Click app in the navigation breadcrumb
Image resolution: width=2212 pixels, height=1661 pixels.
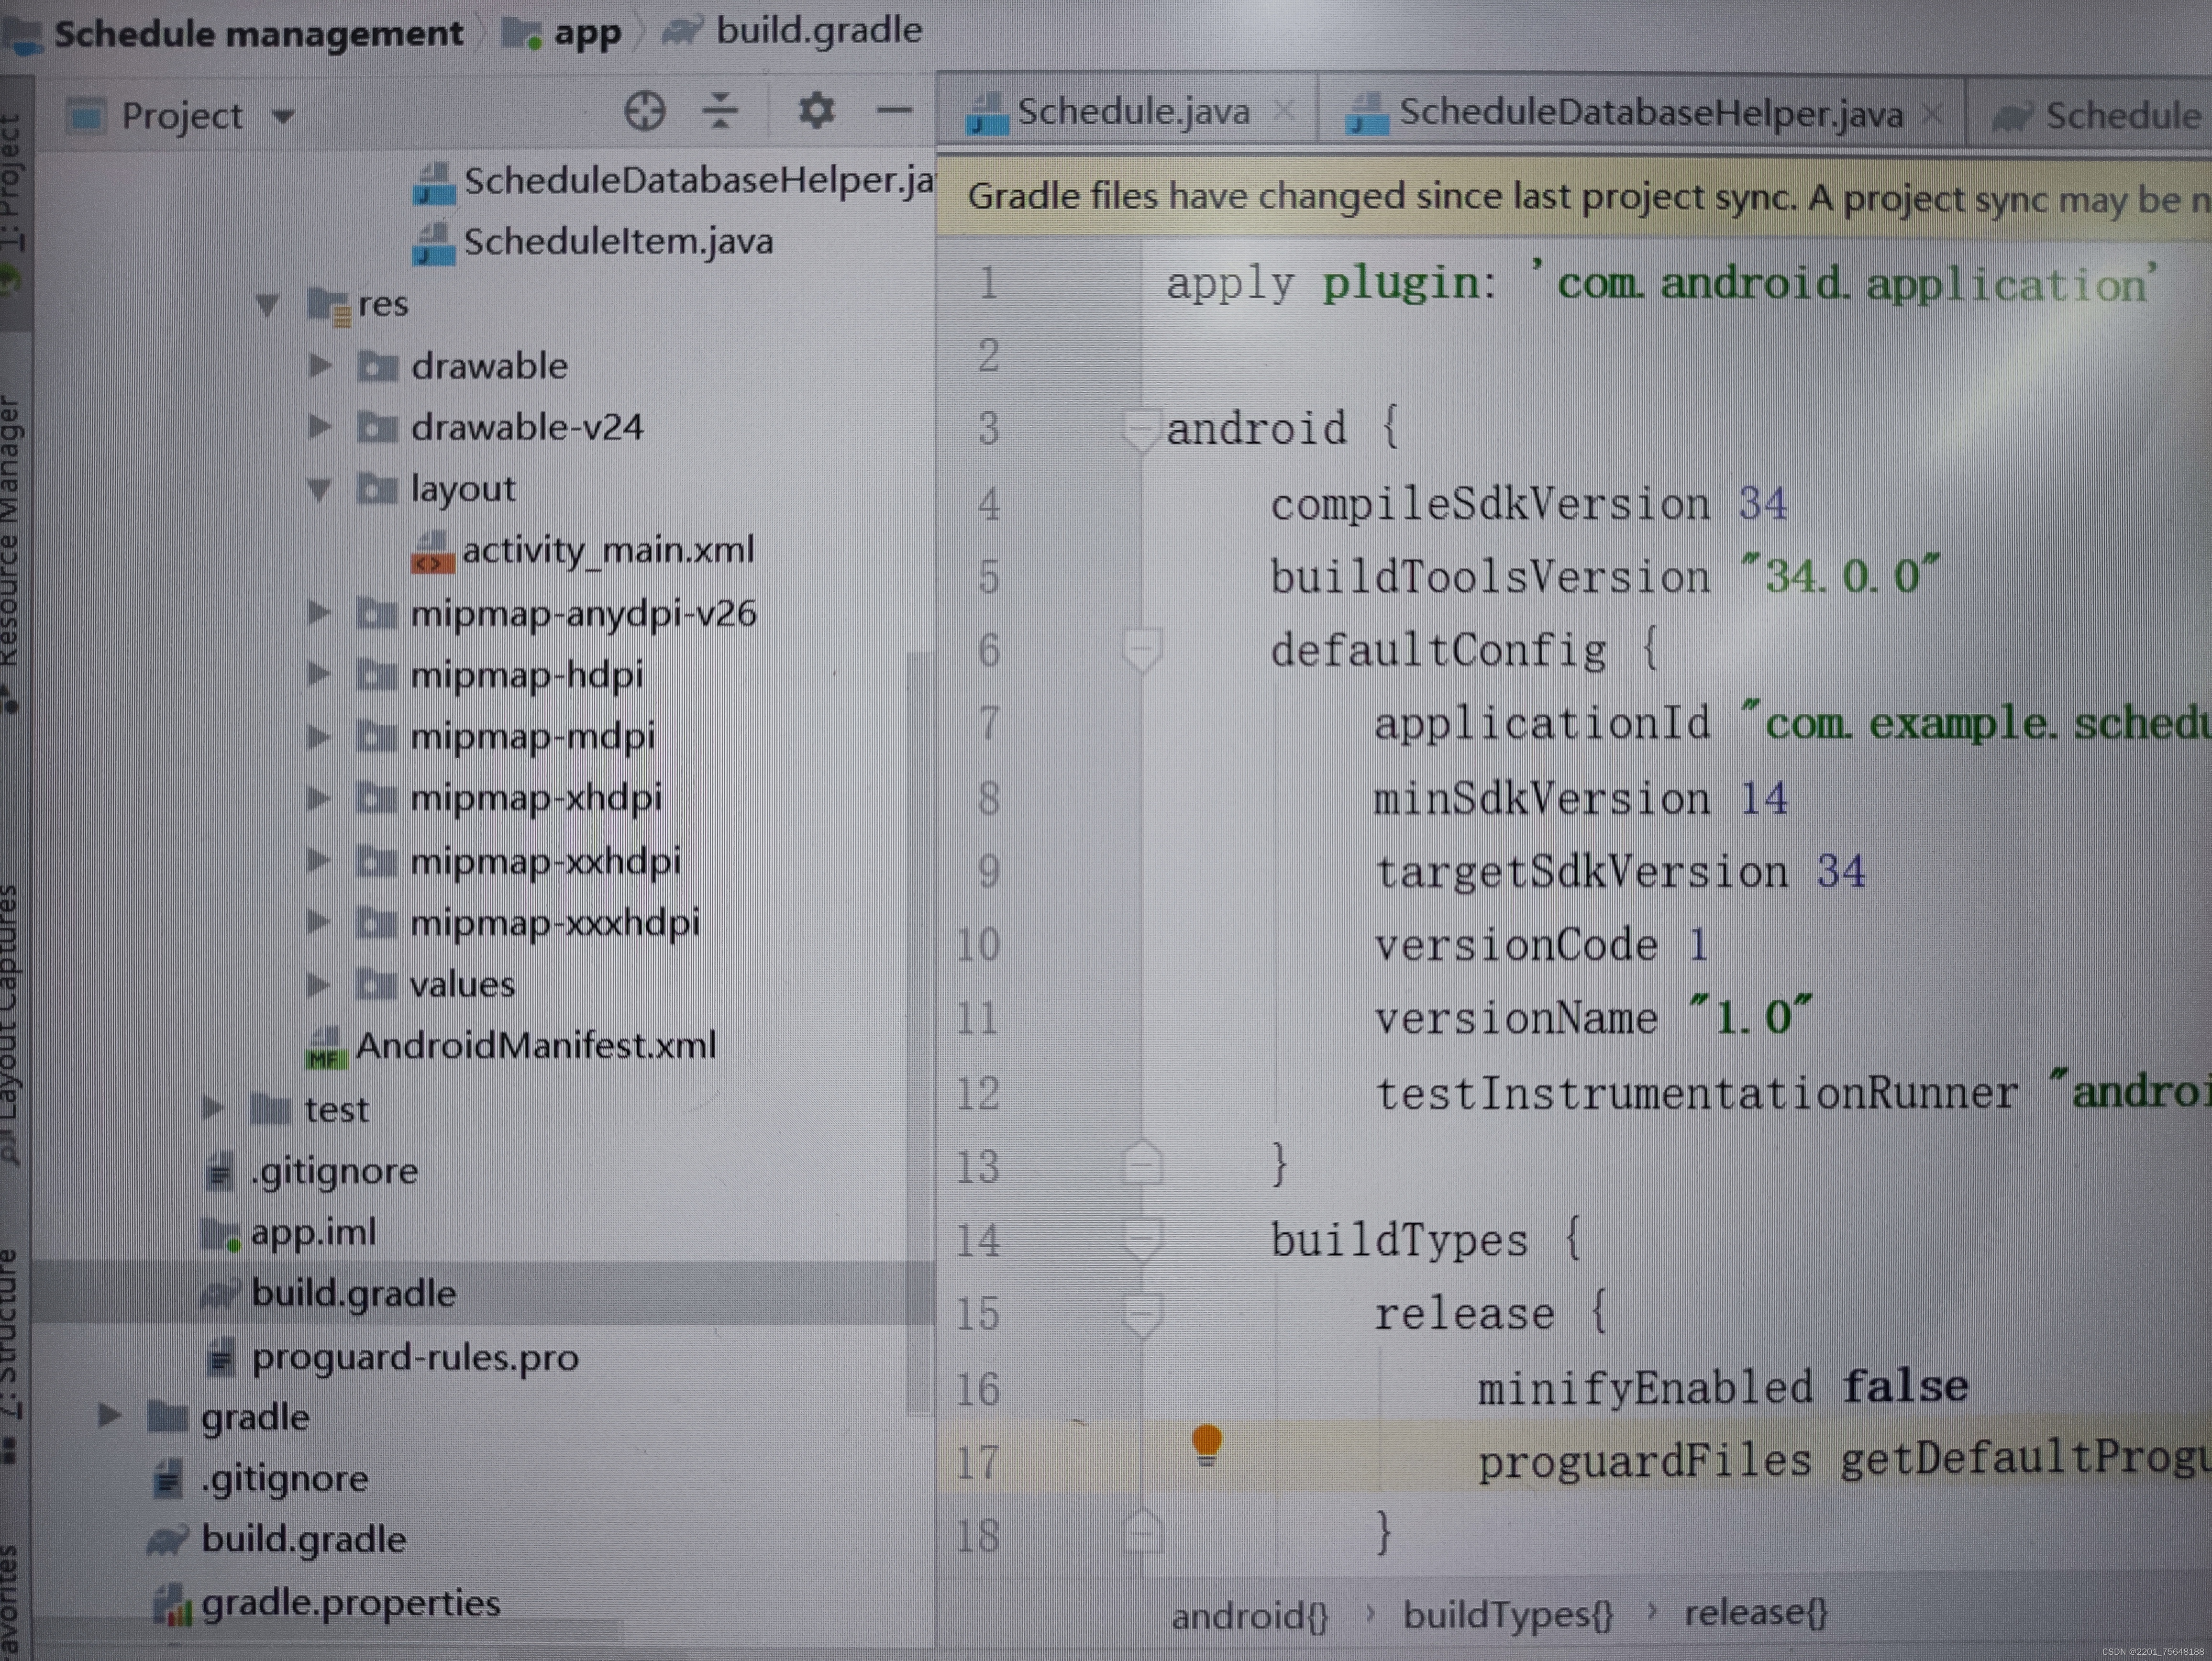[587, 33]
